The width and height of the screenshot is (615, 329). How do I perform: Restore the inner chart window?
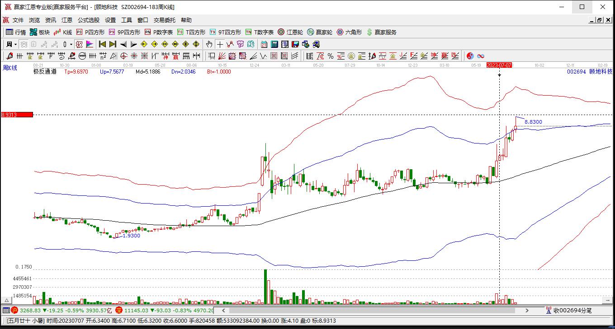[x=600, y=20]
